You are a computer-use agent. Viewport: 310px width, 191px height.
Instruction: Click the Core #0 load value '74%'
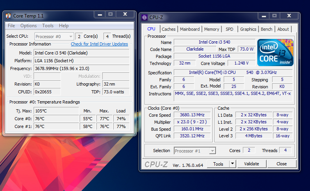pyautogui.click(x=121, y=119)
